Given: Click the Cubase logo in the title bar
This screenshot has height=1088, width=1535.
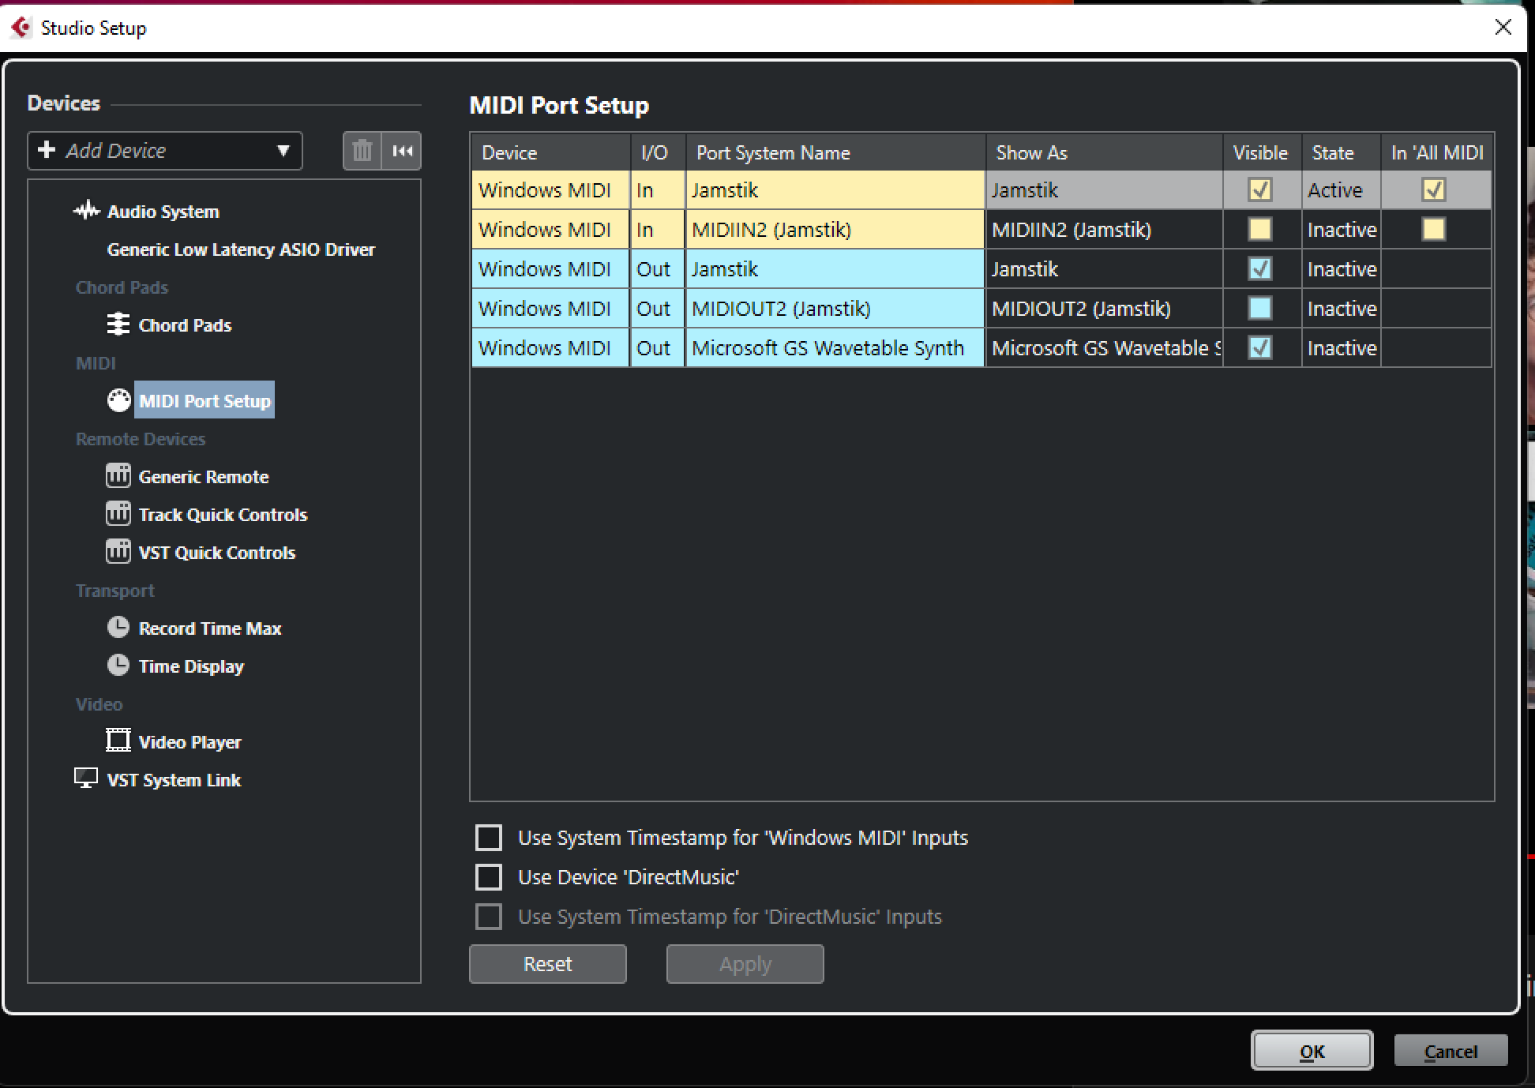Looking at the screenshot, I should pos(21,28).
